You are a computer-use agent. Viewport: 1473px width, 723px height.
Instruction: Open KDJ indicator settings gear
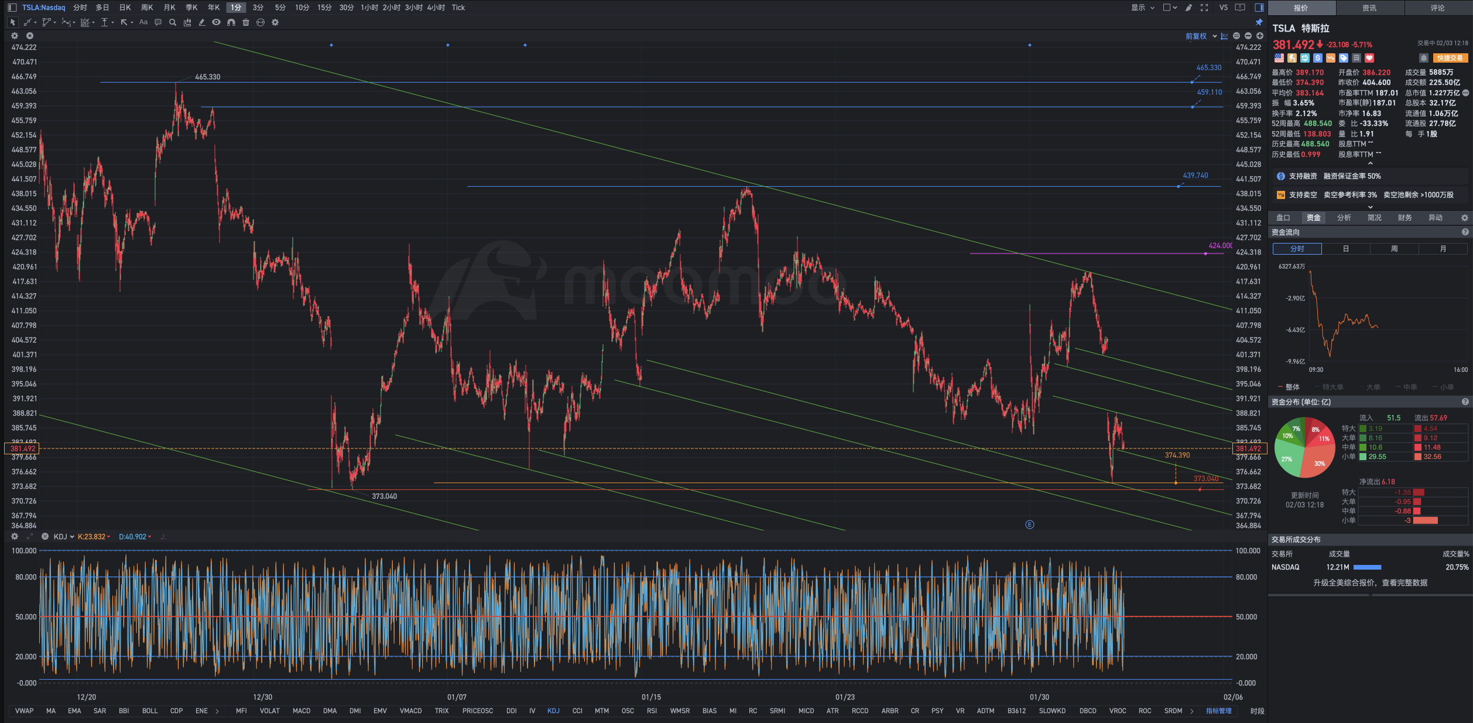click(x=15, y=536)
